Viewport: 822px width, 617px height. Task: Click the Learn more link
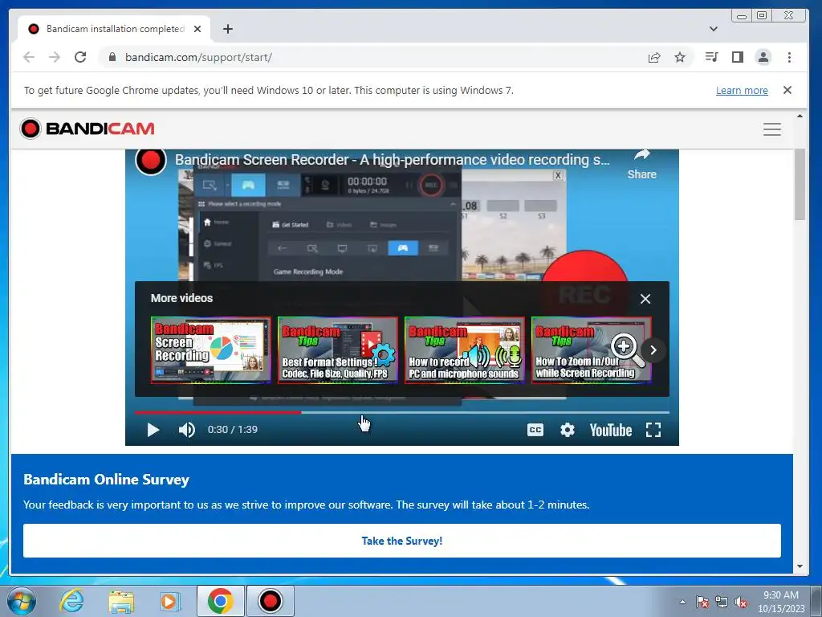pyautogui.click(x=742, y=90)
